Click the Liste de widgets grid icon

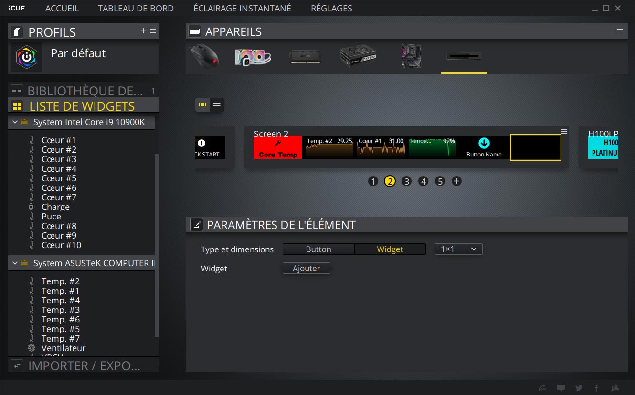pos(17,106)
